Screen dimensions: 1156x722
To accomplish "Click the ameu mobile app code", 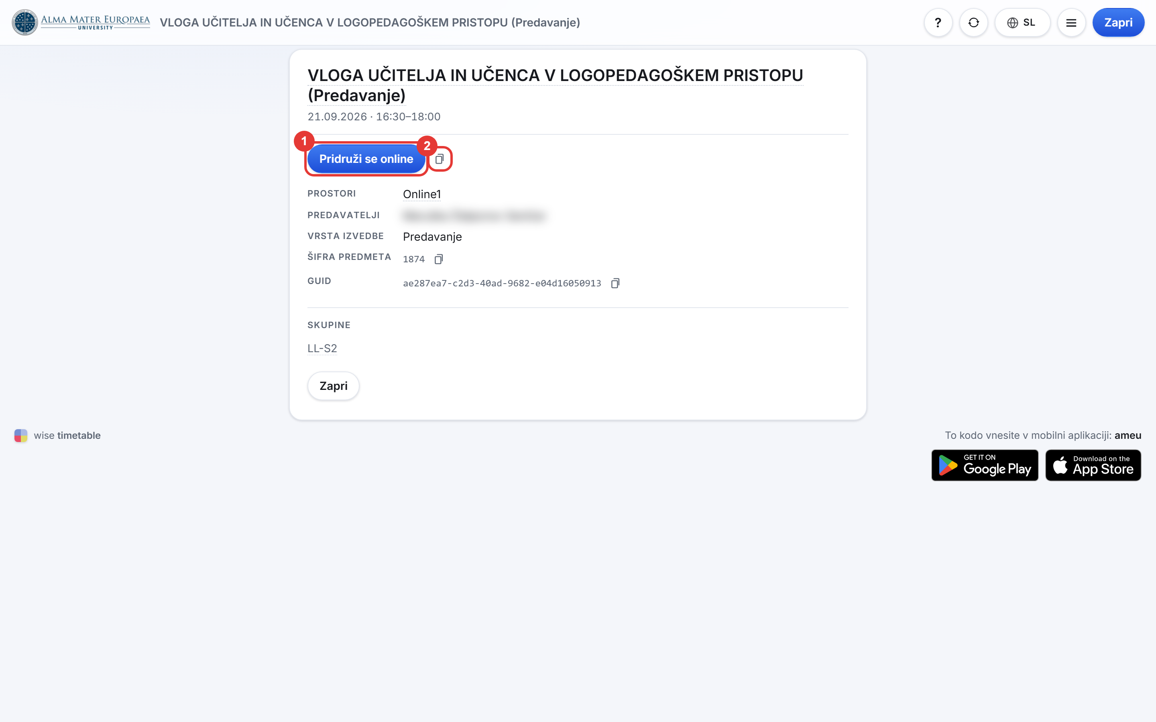I will pos(1128,436).
